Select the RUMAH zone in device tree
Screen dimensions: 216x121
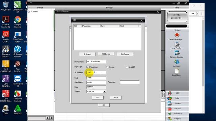pos(34,11)
